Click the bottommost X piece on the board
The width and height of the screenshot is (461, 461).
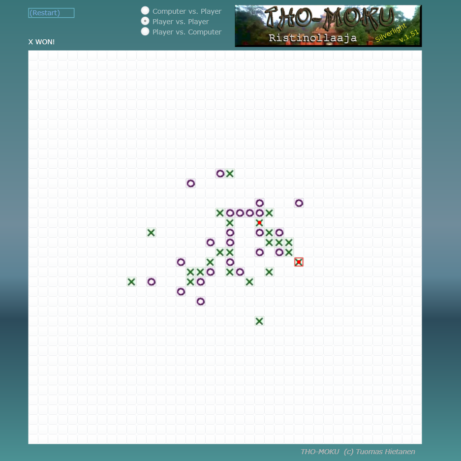click(x=259, y=321)
